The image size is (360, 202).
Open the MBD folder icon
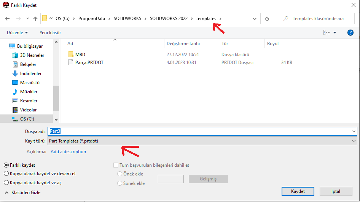click(x=71, y=54)
